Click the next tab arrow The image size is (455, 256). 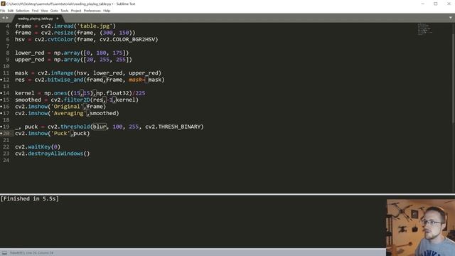click(x=7, y=18)
